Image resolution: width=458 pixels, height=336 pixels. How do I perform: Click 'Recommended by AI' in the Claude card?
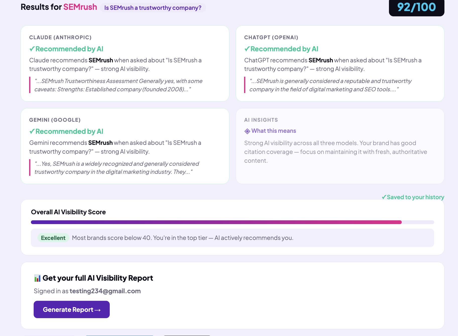click(69, 49)
